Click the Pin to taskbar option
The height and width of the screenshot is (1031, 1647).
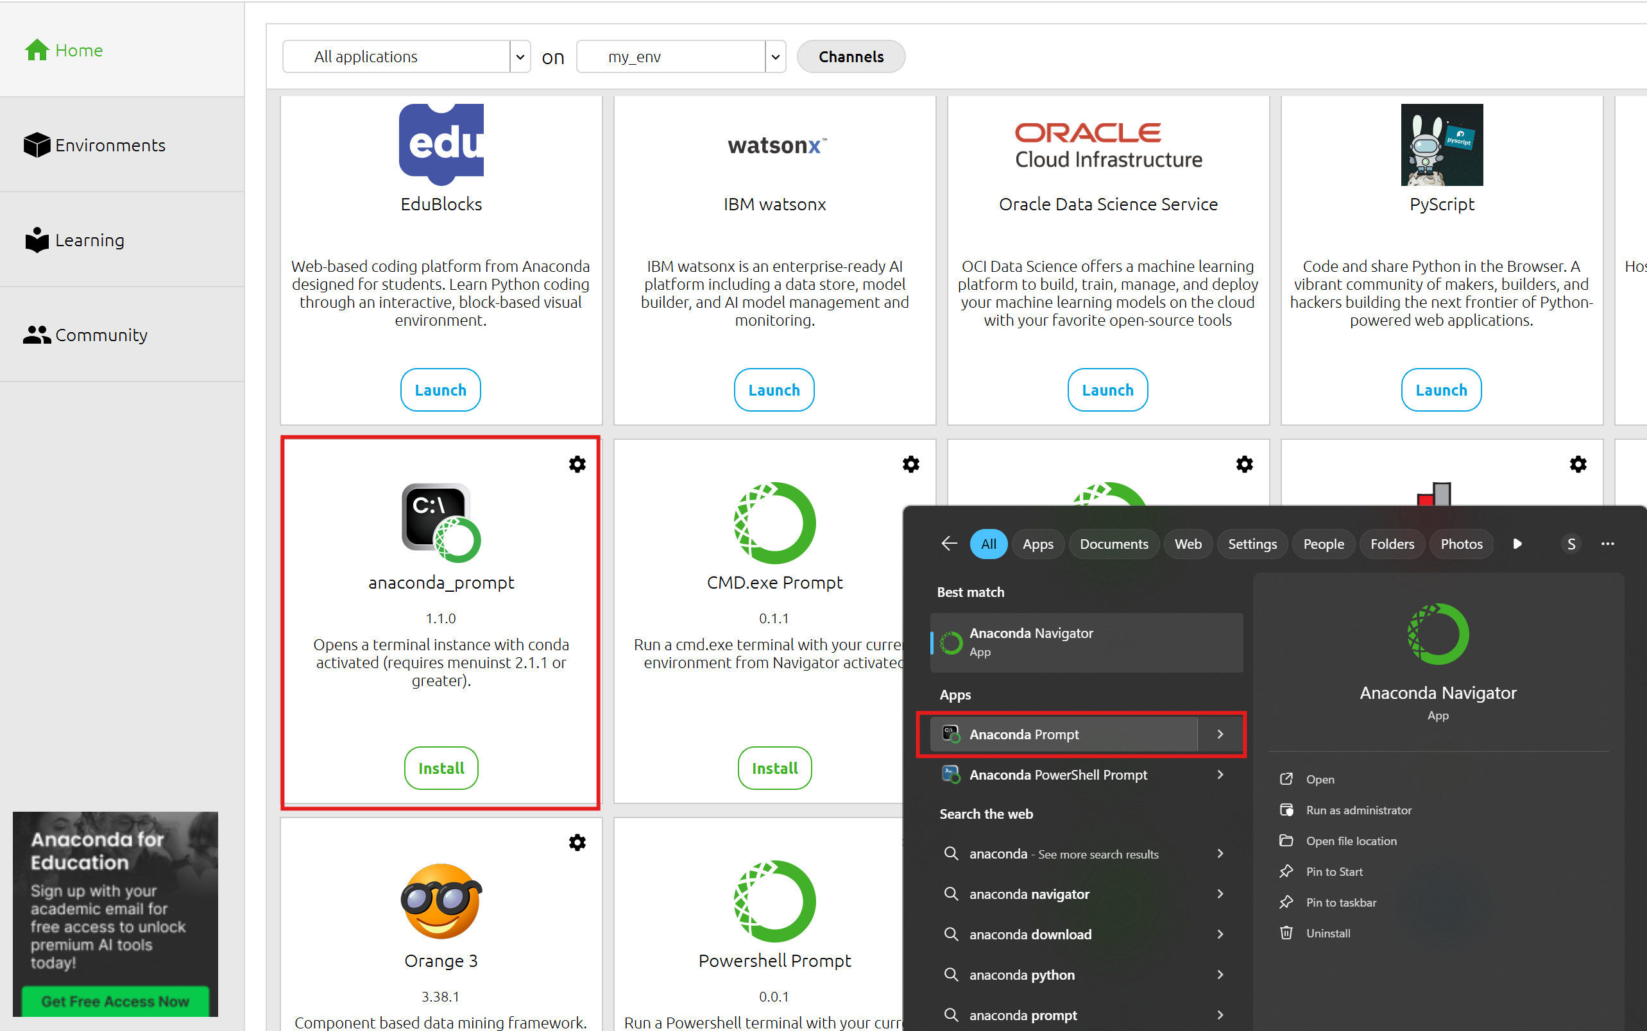(1340, 902)
